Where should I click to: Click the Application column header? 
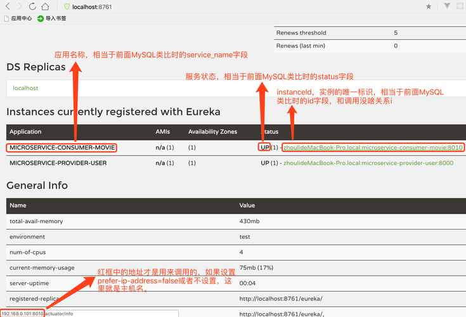[25, 132]
